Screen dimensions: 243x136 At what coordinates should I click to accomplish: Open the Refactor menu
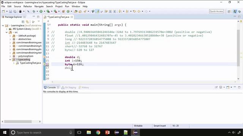28,6
